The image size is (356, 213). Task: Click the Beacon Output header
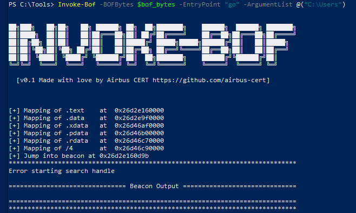click(154, 186)
